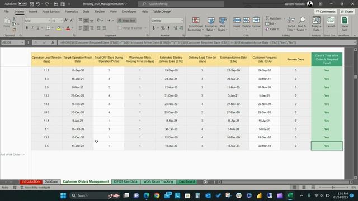
Task: Click the Comma Style icon
Action: pyautogui.click(x=168, y=28)
